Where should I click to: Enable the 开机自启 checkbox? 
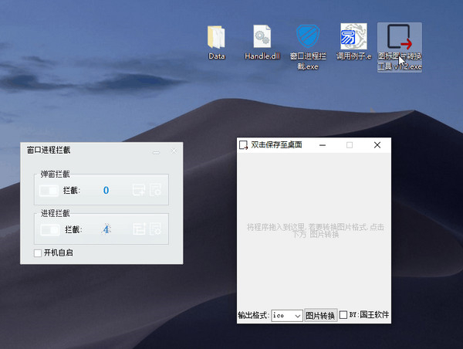click(38, 253)
